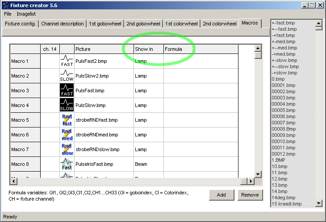Click the Remove button
This screenshot has width=326, height=222.
click(250, 195)
